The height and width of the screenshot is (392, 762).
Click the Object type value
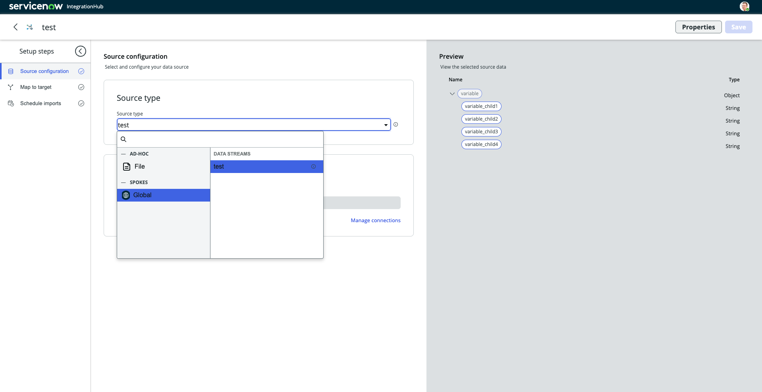tap(732, 96)
